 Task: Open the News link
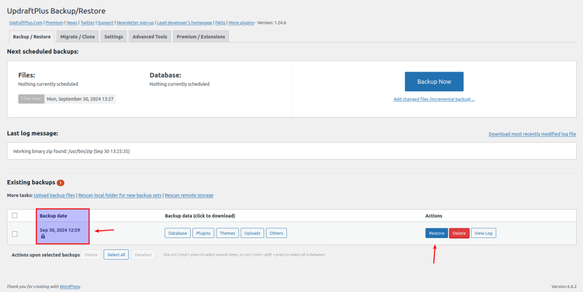(72, 23)
